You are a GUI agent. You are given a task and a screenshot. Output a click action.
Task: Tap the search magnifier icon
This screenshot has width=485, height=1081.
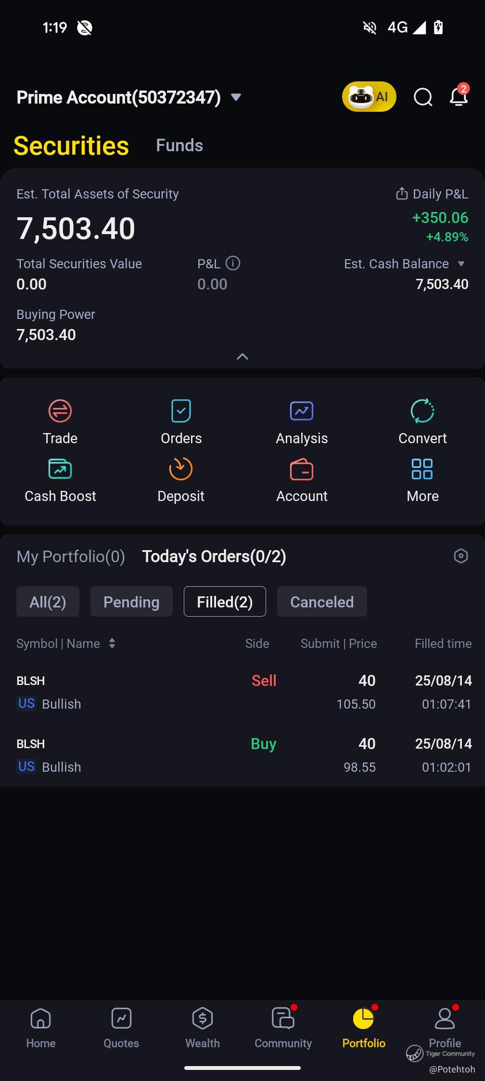tap(423, 97)
